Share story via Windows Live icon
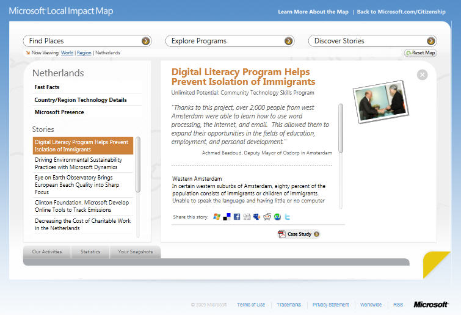The width and height of the screenshot is (461, 315). click(x=217, y=217)
